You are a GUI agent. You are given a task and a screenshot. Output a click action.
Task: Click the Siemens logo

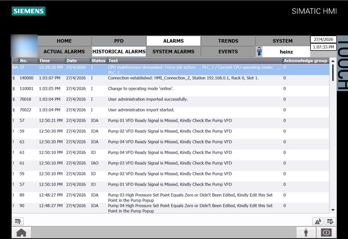28,11
